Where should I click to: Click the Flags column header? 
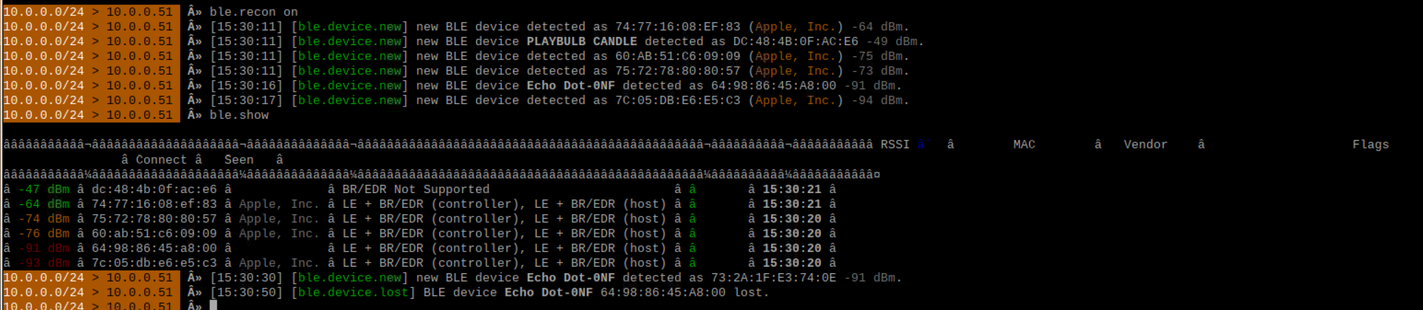click(1371, 145)
